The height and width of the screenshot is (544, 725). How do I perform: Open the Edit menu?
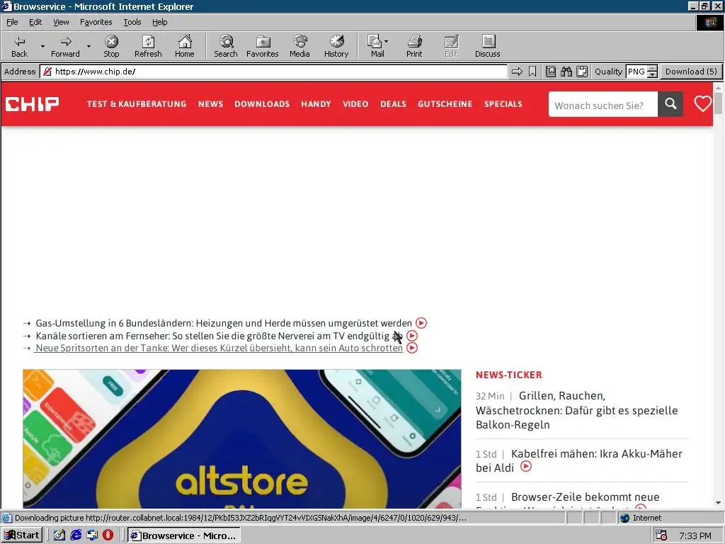[x=35, y=22]
